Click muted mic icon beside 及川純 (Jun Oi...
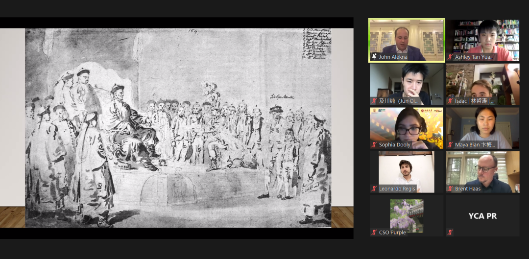This screenshot has height=259, width=529. click(x=374, y=101)
